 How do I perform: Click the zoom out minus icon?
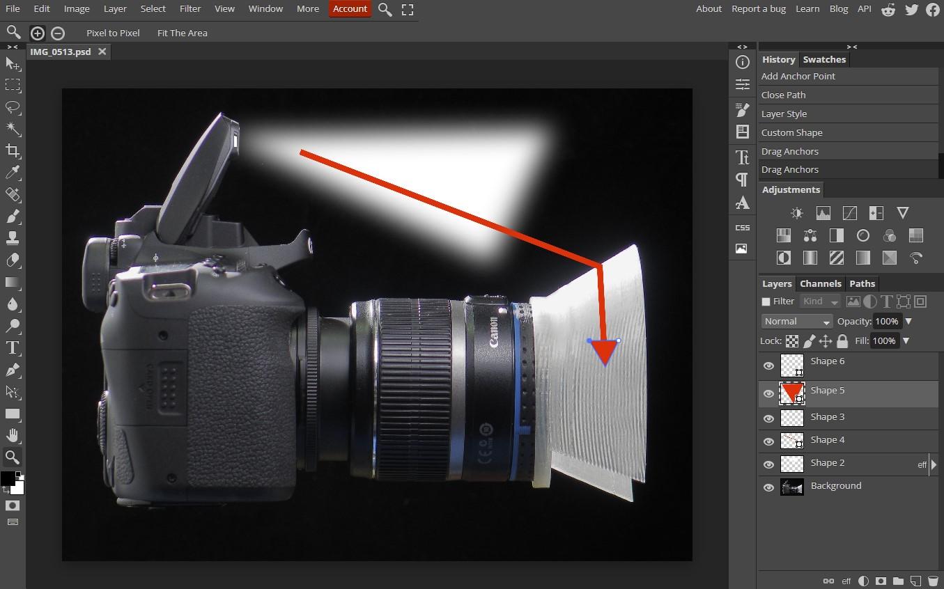pos(58,33)
